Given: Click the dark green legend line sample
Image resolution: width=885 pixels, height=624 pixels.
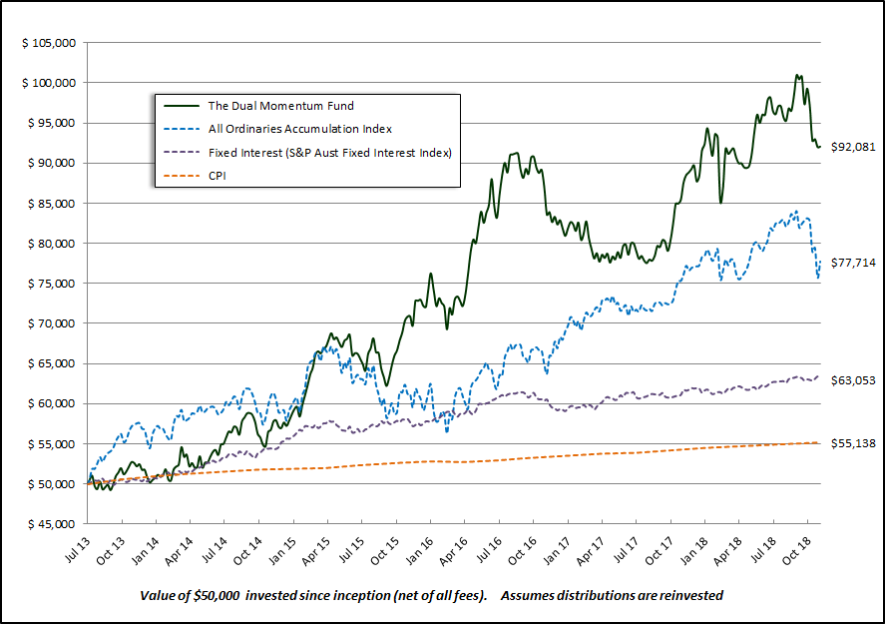Looking at the screenshot, I should [x=179, y=105].
